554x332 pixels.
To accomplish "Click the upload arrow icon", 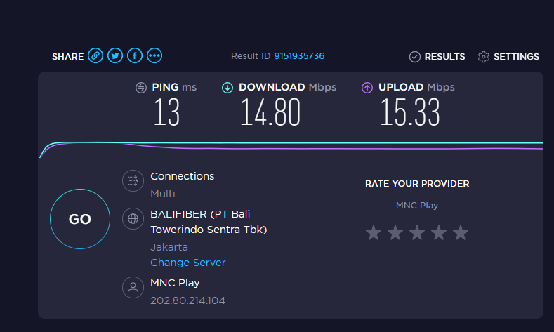I will [x=367, y=88].
